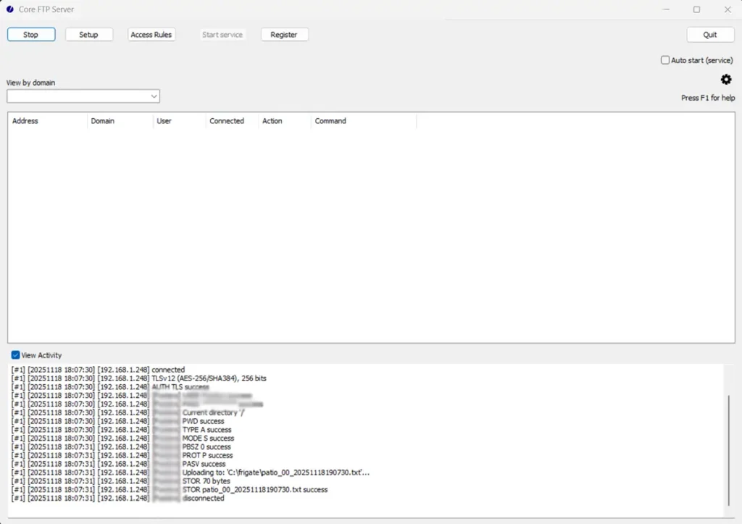The width and height of the screenshot is (742, 524).
Task: Click the disabled Start service button
Action: (x=222, y=34)
